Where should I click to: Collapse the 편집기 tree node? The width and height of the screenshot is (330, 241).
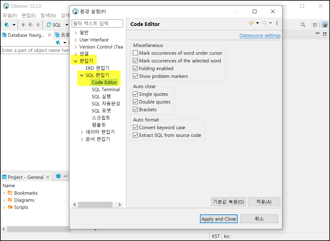click(x=76, y=61)
